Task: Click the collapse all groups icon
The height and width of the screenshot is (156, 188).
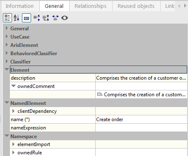Action: click(x=46, y=18)
